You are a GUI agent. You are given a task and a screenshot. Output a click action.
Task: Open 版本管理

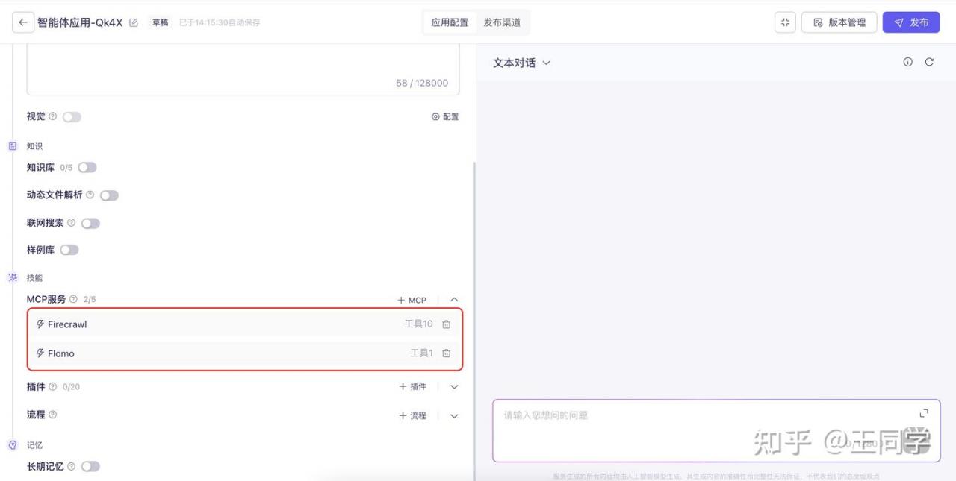pyautogui.click(x=839, y=22)
